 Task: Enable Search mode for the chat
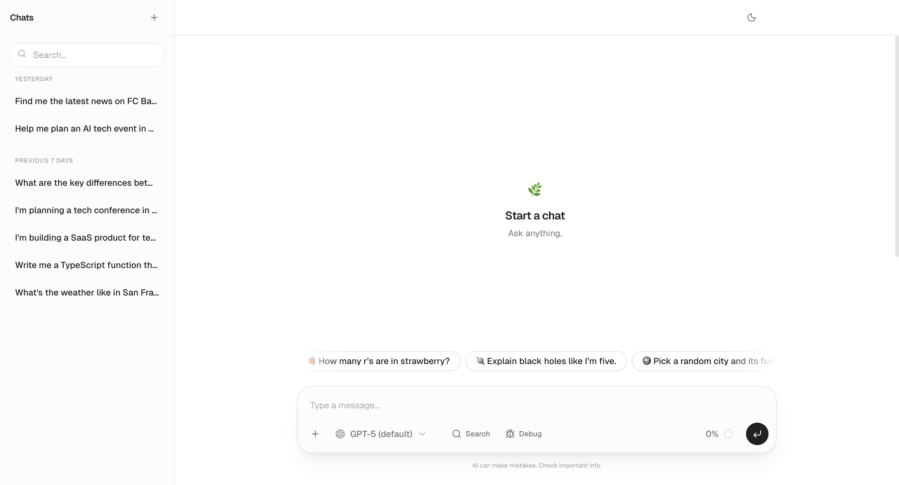[x=471, y=434]
